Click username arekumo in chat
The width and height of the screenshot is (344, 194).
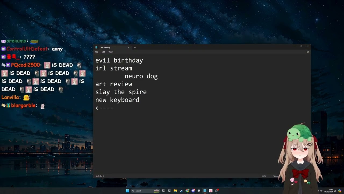16,41
